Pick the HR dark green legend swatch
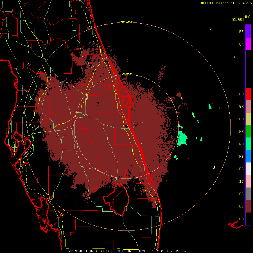The height and width of the screenshot is (253, 253). (x=248, y=132)
